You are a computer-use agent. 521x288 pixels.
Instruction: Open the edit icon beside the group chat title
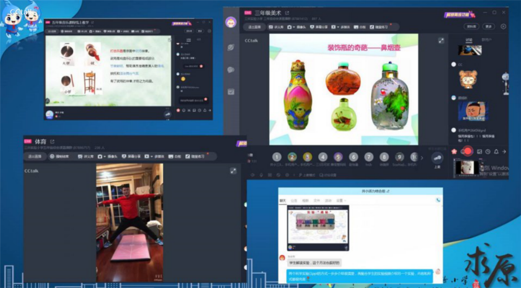[x=388, y=191]
